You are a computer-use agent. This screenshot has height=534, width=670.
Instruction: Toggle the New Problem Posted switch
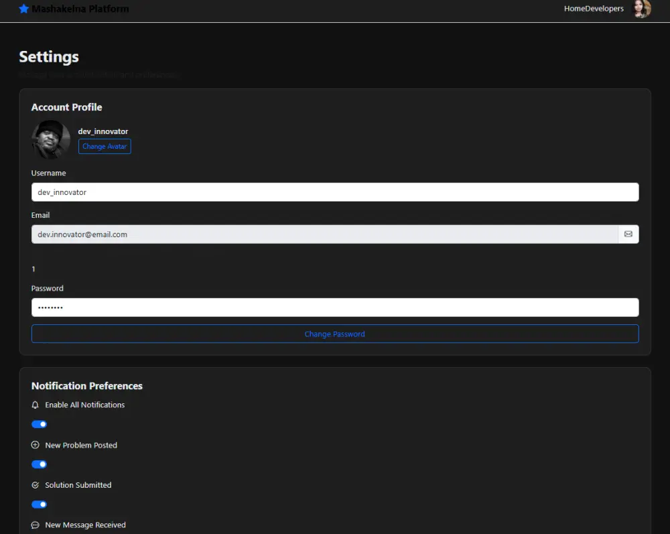(x=39, y=464)
